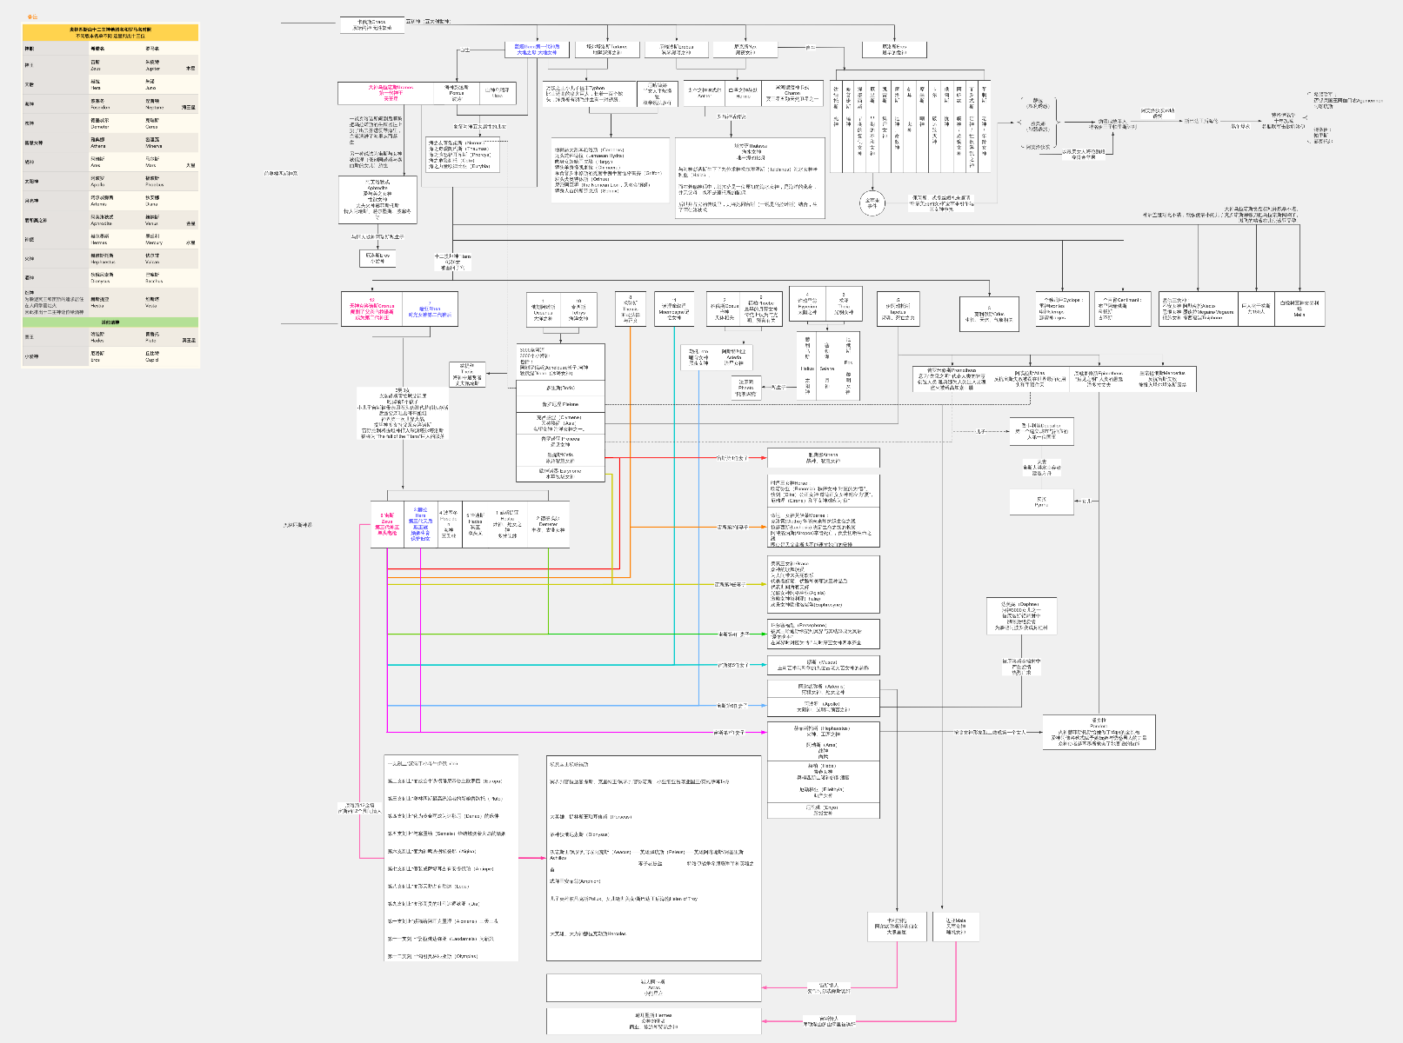
Task: Click the Hera node in blue text
Action: [x=420, y=525]
